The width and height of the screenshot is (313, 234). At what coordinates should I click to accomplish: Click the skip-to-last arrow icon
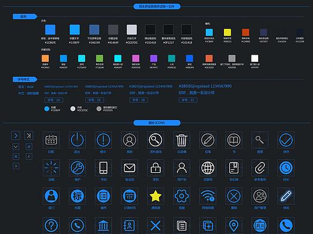click(29, 136)
